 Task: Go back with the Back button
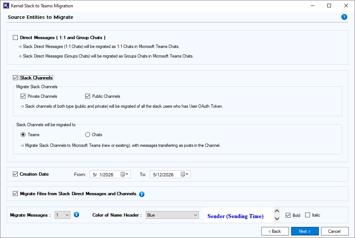[275, 231]
